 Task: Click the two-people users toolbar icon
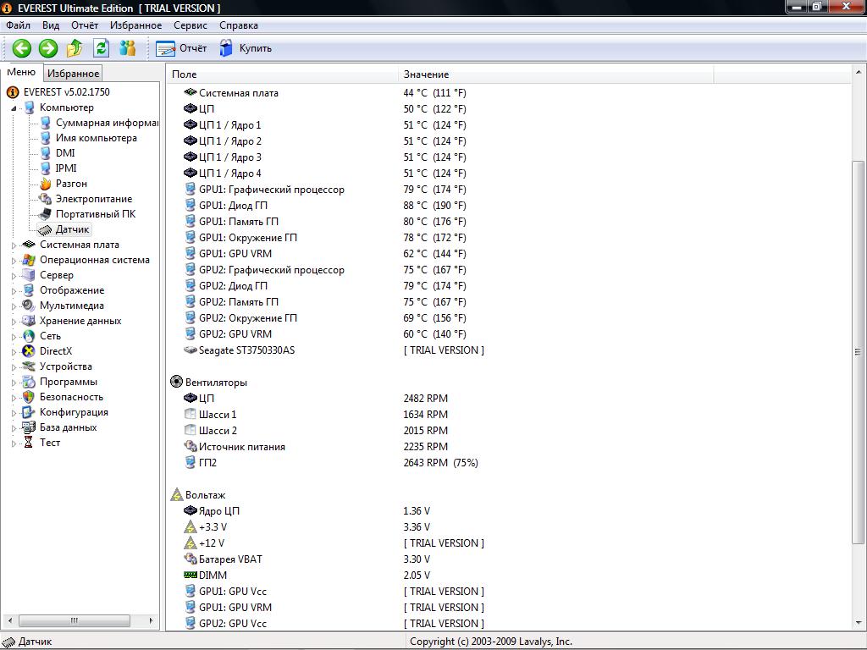tap(127, 48)
